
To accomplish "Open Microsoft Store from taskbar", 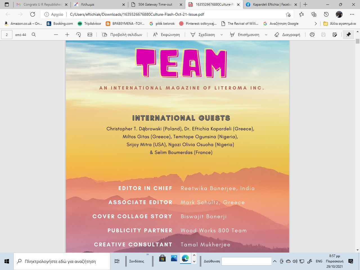I will click(162, 258).
